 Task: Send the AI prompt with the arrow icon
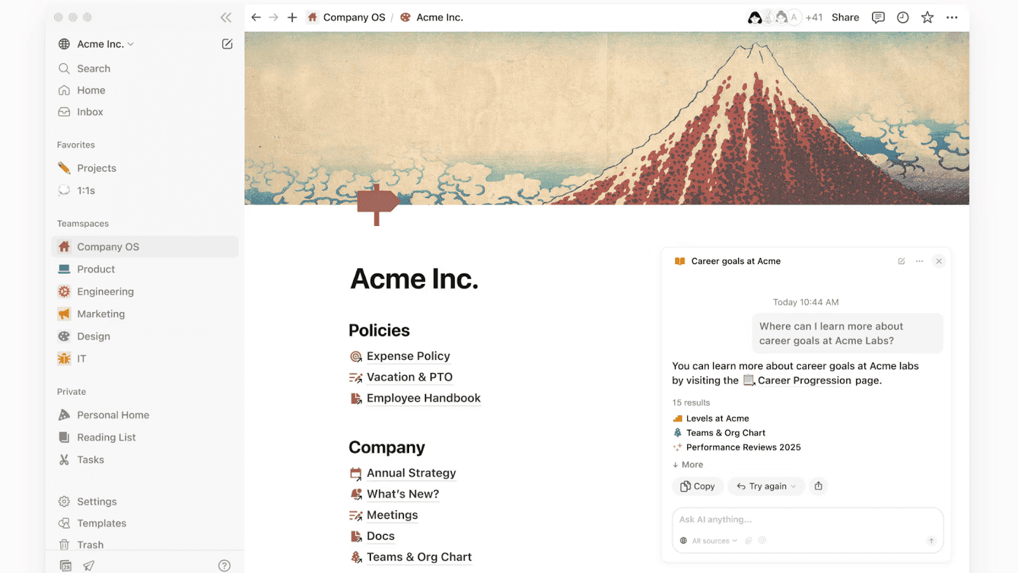pos(931,541)
